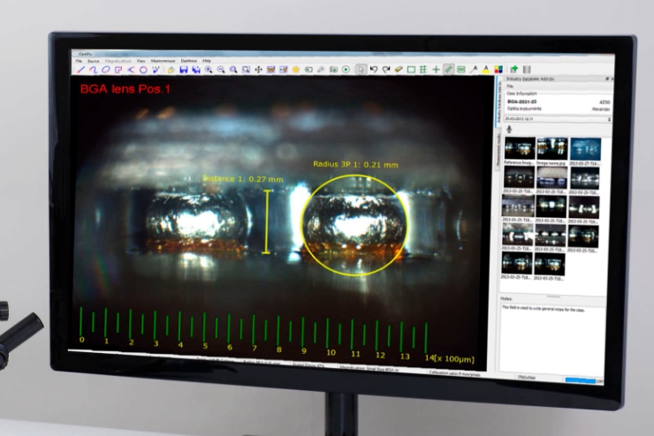Select the circle radius measurement tool
The height and width of the screenshot is (436, 654).
click(x=143, y=70)
